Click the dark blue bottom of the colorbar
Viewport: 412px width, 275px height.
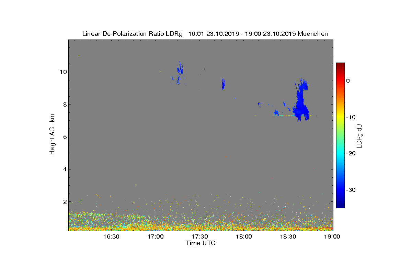pos(340,206)
